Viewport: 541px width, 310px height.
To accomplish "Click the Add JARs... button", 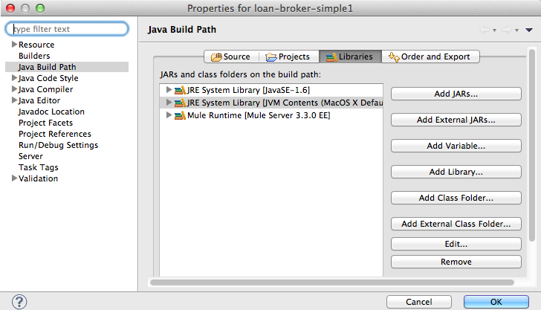I will (x=456, y=94).
